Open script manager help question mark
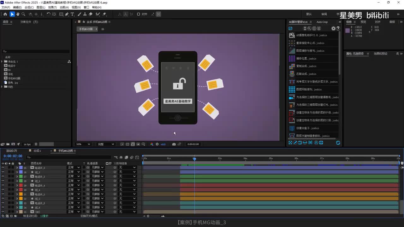Viewport: 404px width, 227px height. pyautogui.click(x=338, y=28)
